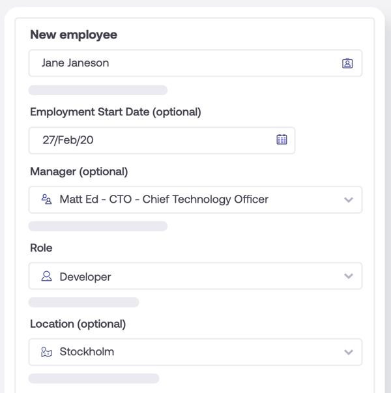Click the Manager (optional) label
391x393 pixels.
coord(79,172)
